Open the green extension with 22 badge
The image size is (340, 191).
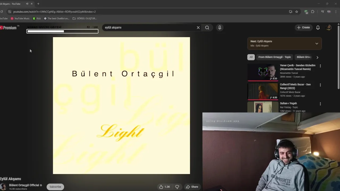pos(306,12)
